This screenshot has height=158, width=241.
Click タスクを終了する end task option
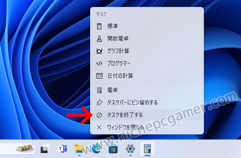pos(147,115)
